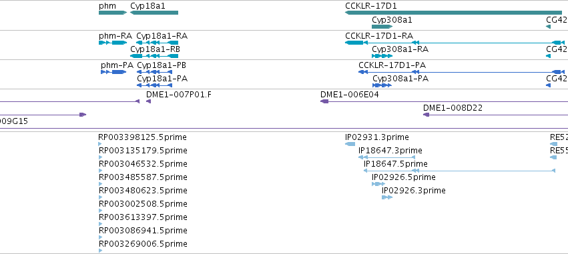This screenshot has height=254, width=568.
Task: Click the DME1-007P01.F marker arrow
Action: click(148, 101)
